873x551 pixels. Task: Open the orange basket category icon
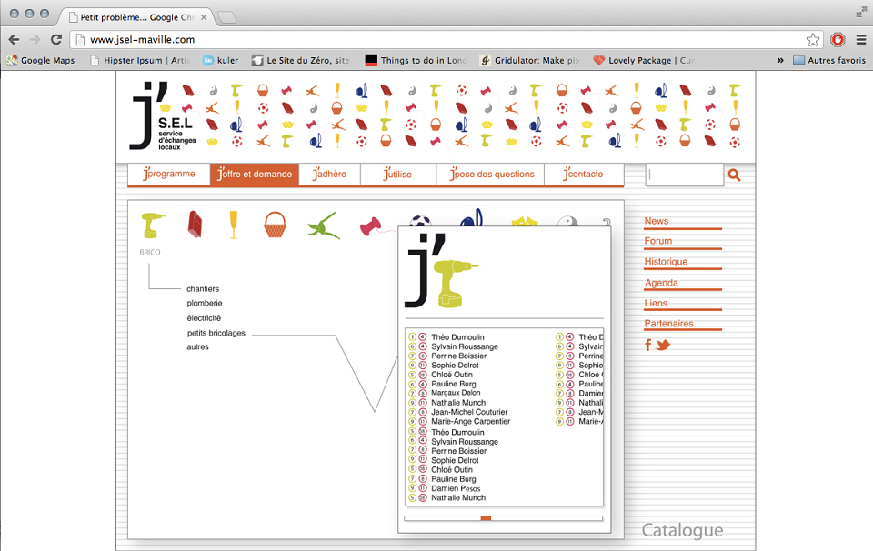(275, 225)
